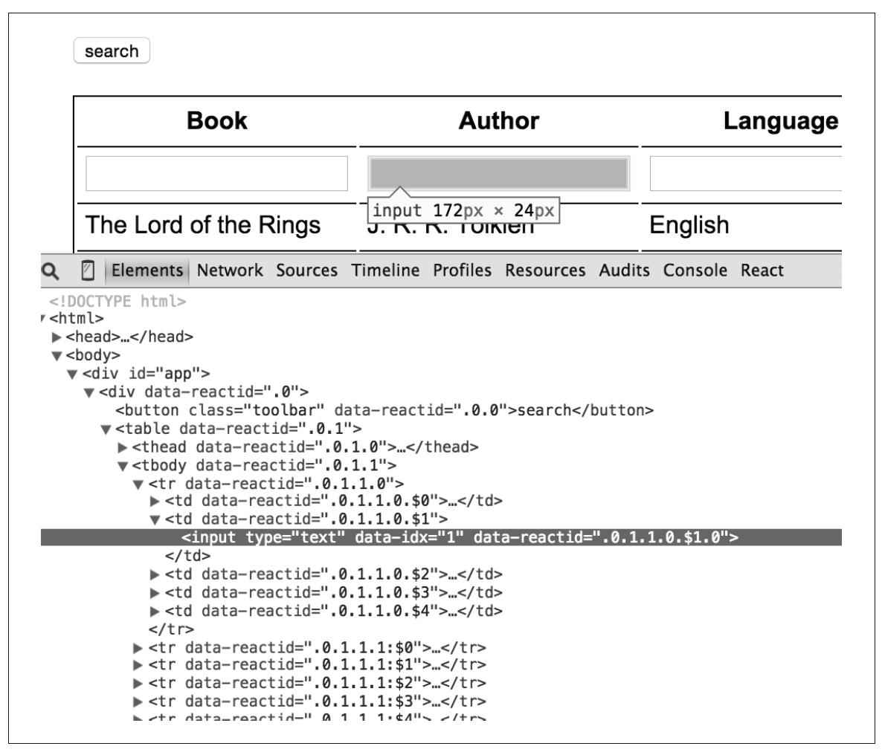This screenshot has height=752, width=882.
Task: Expand the thead element node
Action: pyautogui.click(x=123, y=447)
